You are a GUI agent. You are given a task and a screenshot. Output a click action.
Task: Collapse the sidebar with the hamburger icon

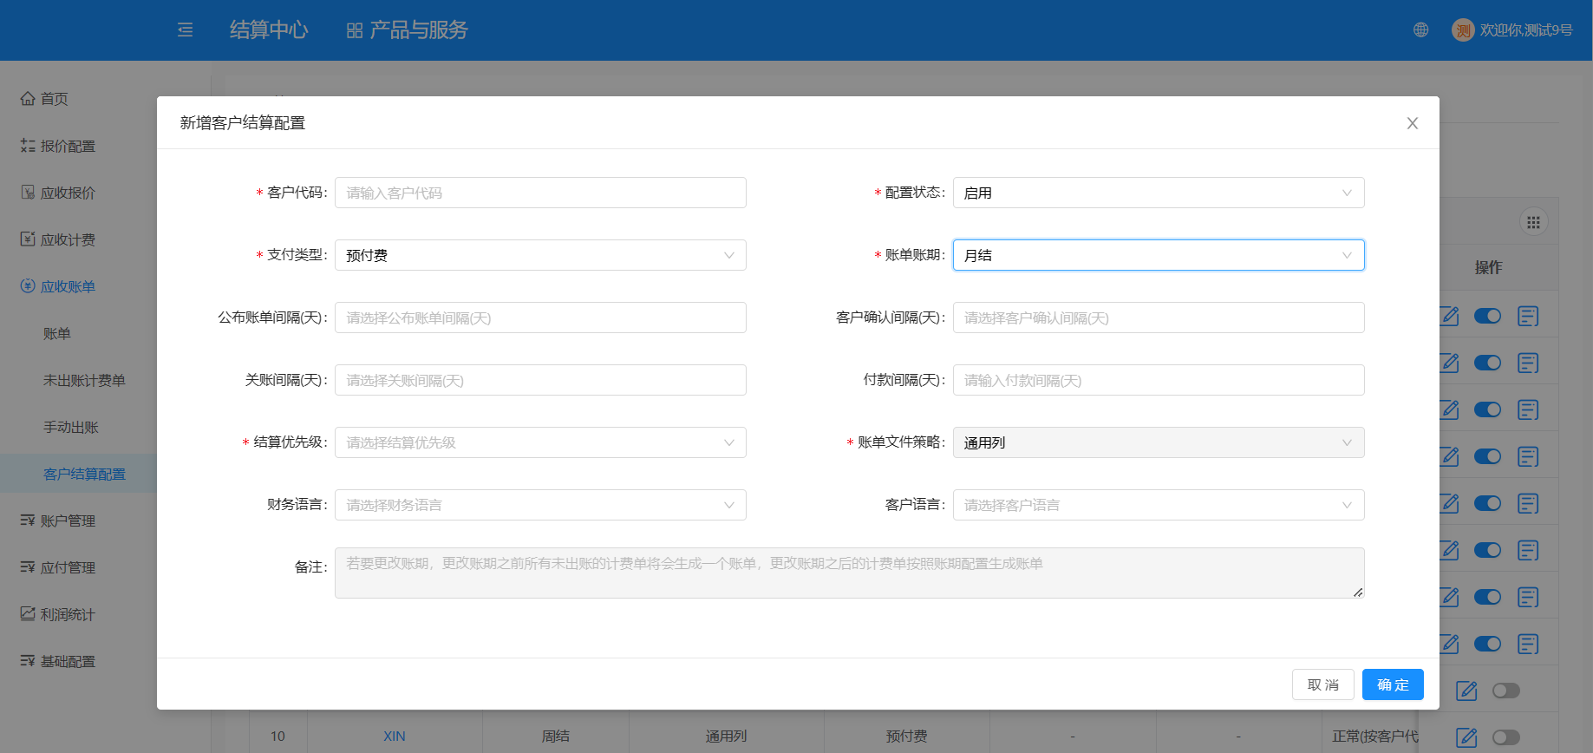coord(186,30)
